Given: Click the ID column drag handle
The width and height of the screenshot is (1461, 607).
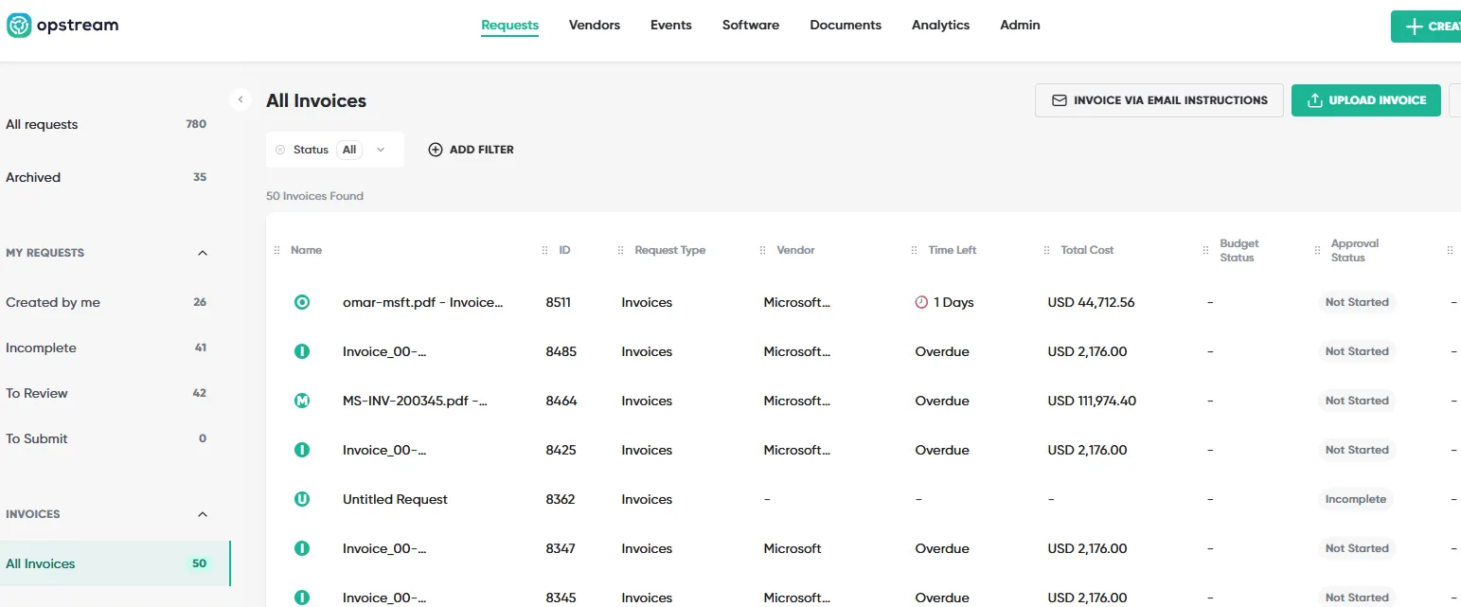Looking at the screenshot, I should point(545,250).
